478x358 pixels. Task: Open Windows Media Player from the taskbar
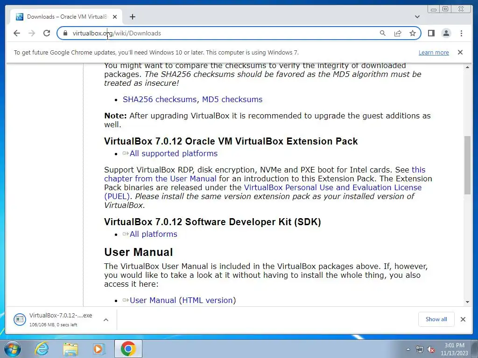(98, 349)
